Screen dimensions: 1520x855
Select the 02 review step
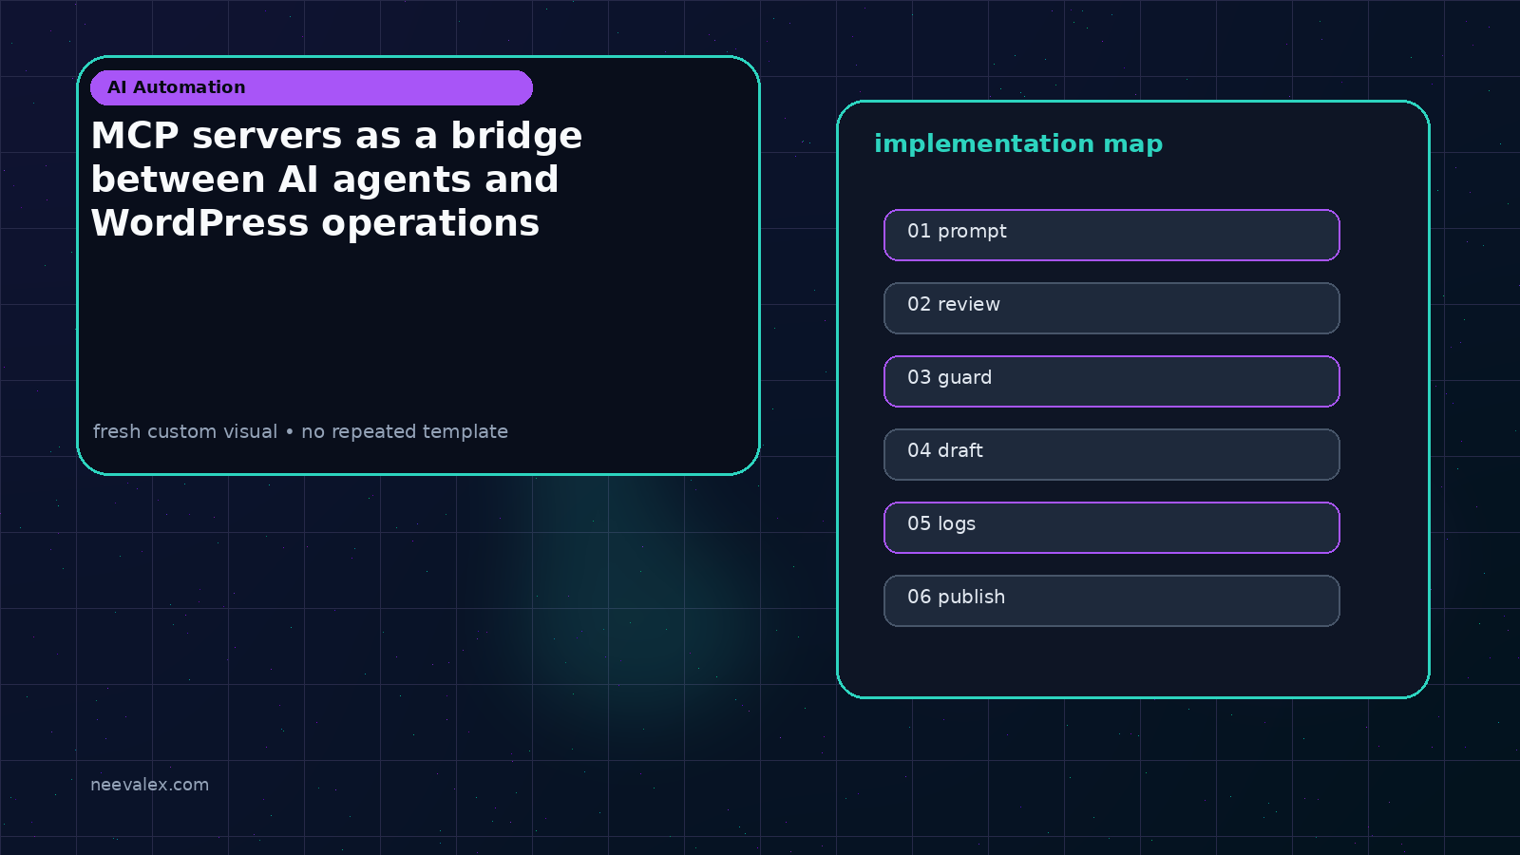click(x=1111, y=308)
